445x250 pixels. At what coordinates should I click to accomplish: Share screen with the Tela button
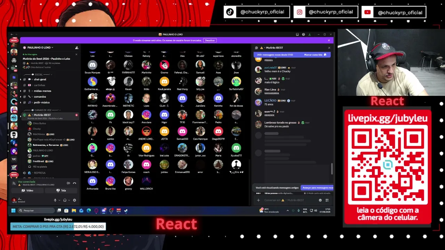tap(61, 191)
